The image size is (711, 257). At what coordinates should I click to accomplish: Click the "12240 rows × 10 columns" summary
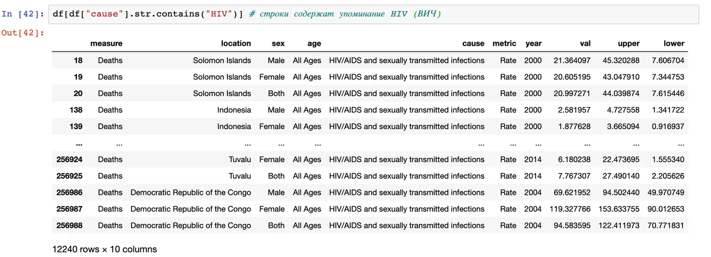click(x=105, y=249)
